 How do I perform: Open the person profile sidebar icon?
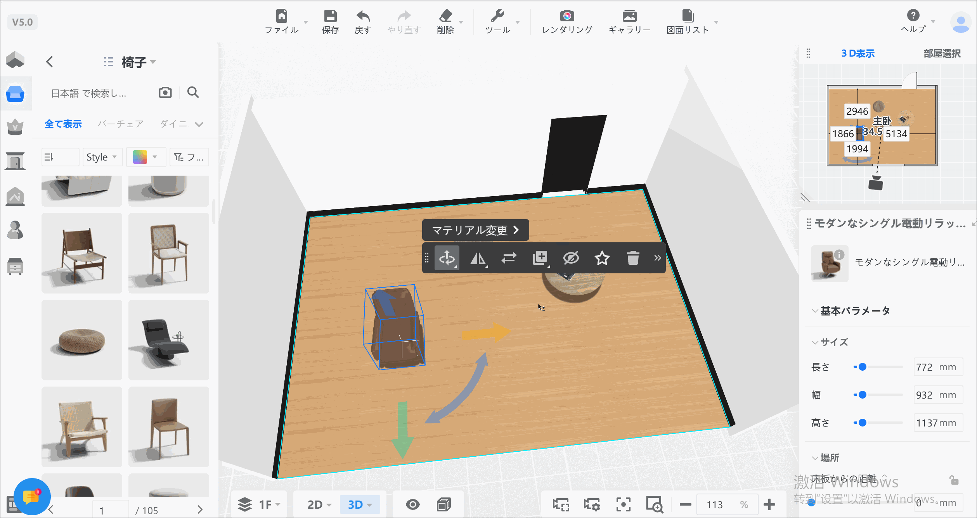(x=15, y=230)
